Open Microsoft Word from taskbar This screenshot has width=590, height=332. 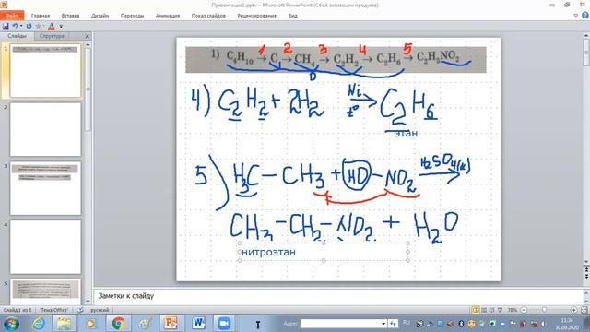(x=198, y=324)
